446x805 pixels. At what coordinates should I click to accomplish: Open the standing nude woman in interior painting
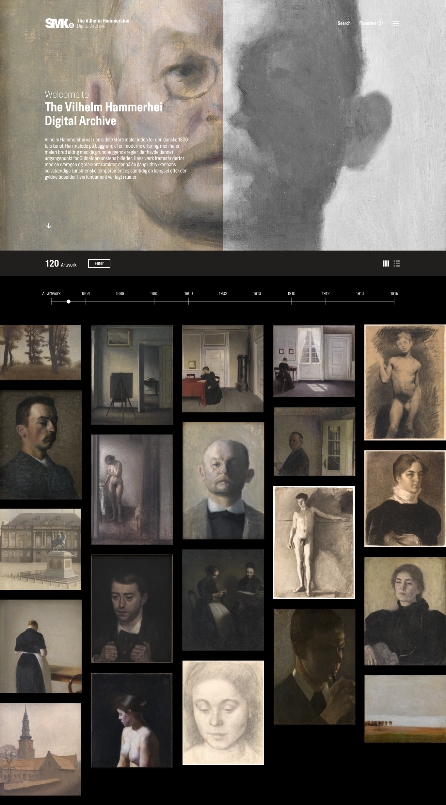pos(132,489)
